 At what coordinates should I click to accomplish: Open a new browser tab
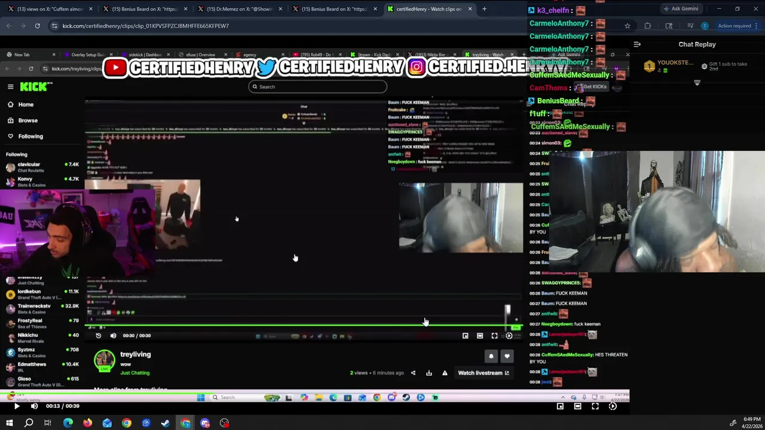(x=484, y=9)
